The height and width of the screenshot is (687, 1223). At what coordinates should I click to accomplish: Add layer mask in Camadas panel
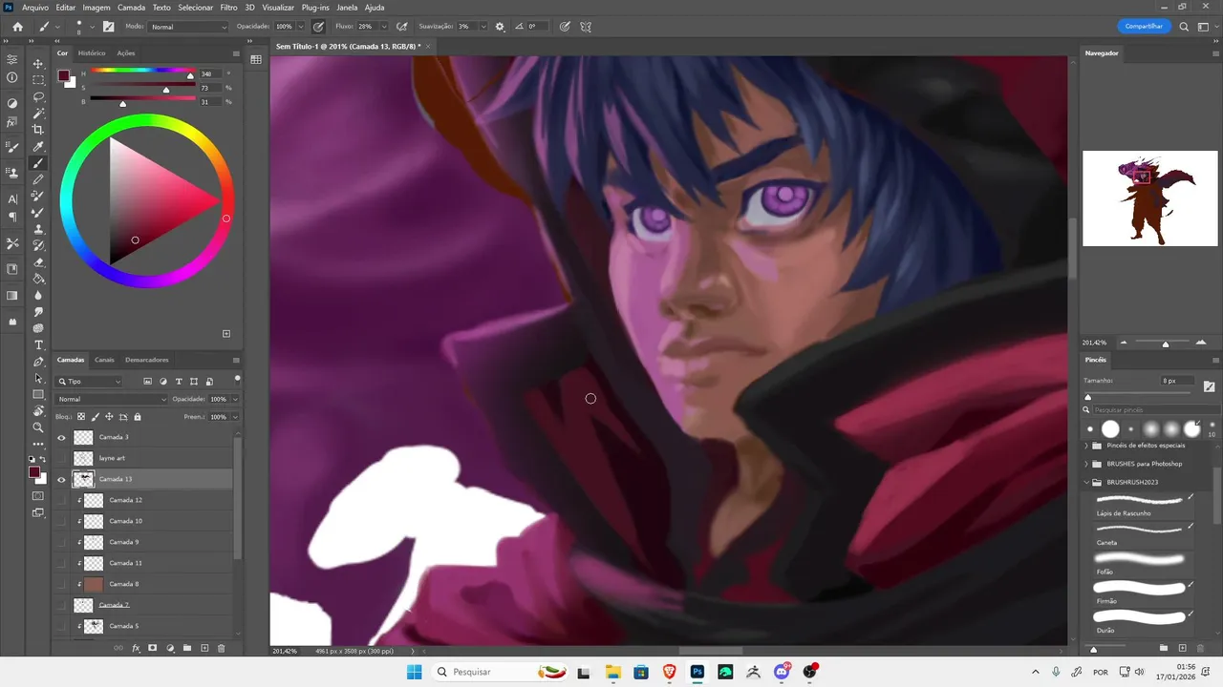click(153, 648)
